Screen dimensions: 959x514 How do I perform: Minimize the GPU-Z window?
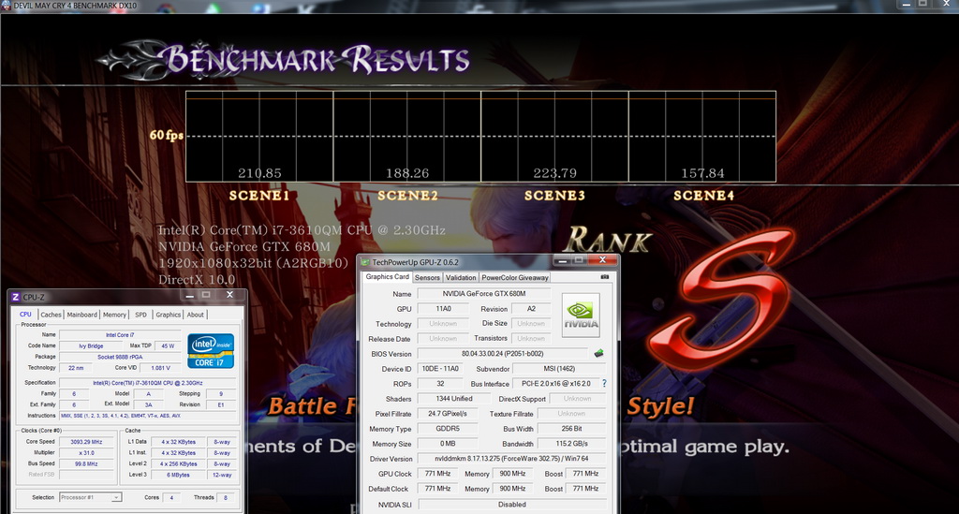tap(562, 260)
